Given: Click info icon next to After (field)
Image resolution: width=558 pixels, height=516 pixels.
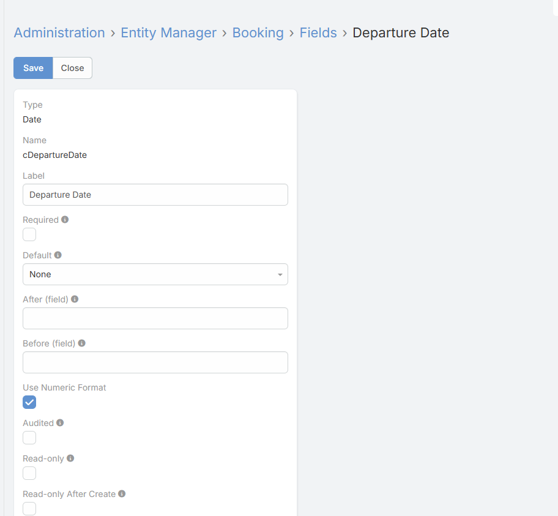Looking at the screenshot, I should click(75, 299).
